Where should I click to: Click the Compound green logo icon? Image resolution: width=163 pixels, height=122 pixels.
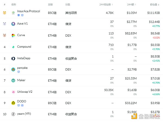click(x=13, y=47)
